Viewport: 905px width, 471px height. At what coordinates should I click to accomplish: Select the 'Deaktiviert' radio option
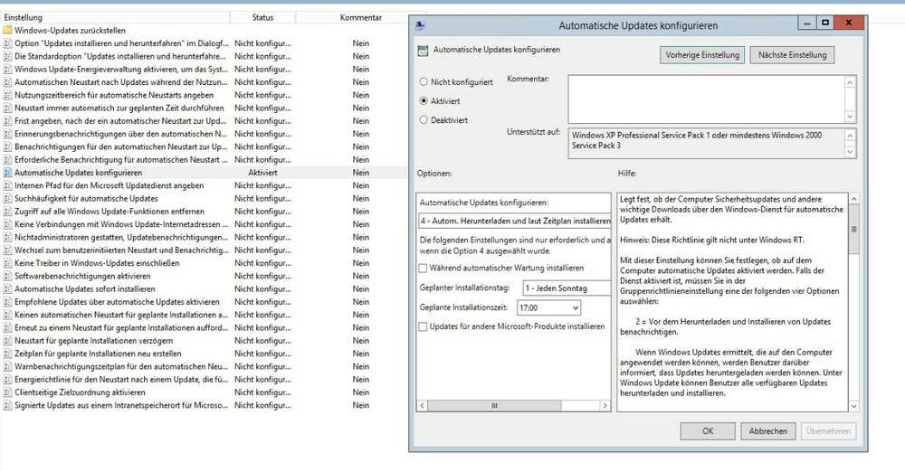[424, 118]
